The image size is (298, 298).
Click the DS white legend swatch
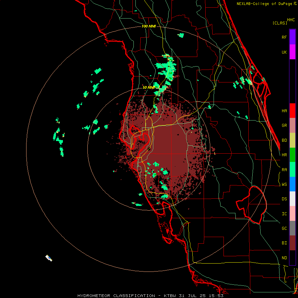(292, 199)
